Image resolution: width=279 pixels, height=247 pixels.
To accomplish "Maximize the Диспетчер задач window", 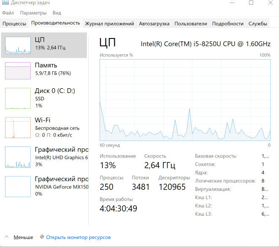I will click(x=251, y=3).
